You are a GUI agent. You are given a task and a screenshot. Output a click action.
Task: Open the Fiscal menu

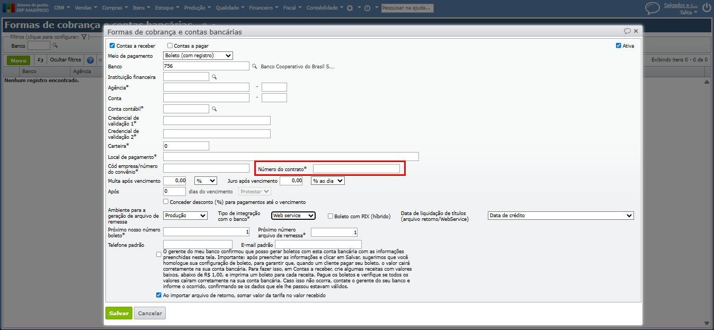point(293,8)
